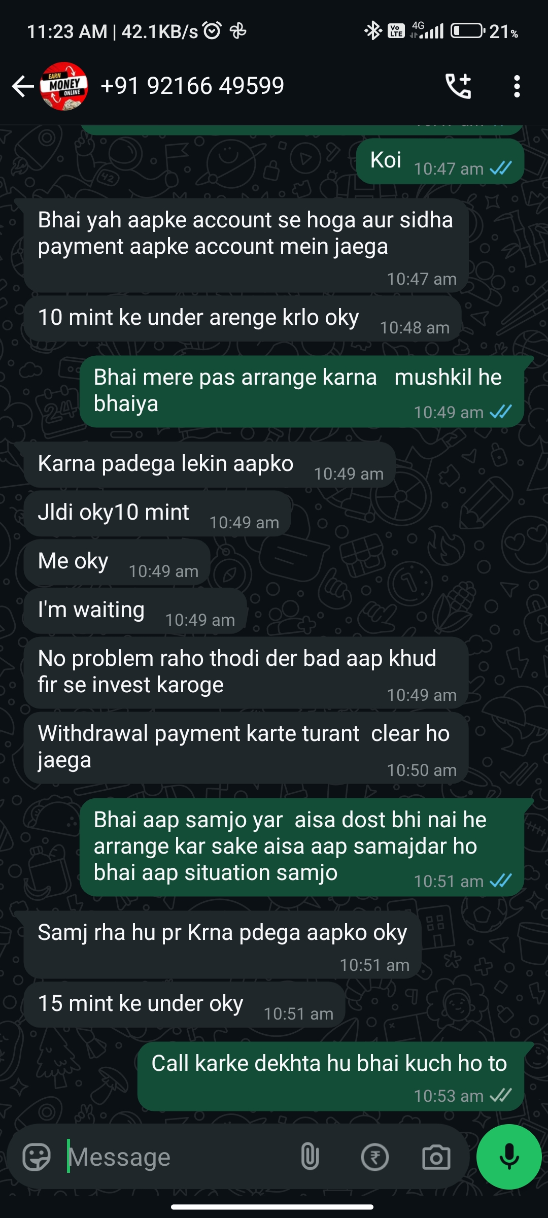Image resolution: width=548 pixels, height=1218 pixels.
Task: Open contact info for +91 92166 49599
Action: [192, 86]
